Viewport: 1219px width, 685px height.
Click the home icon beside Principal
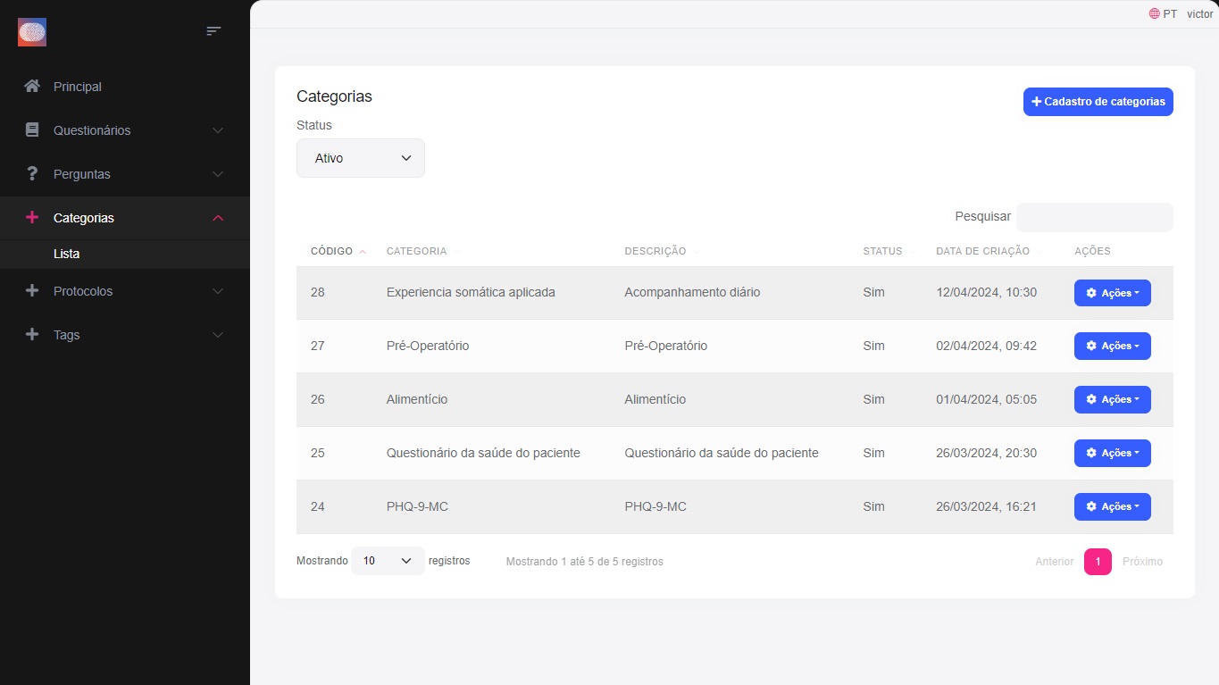[x=31, y=86]
